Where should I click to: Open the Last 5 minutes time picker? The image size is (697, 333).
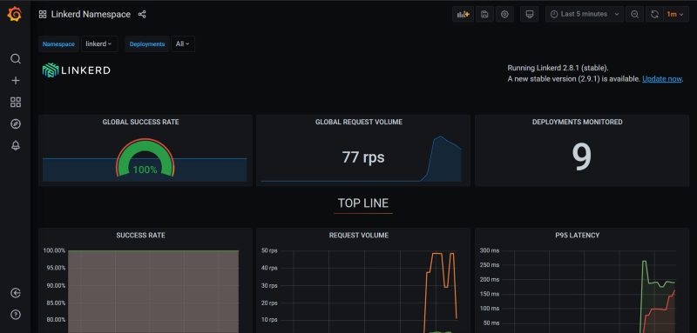(x=585, y=14)
